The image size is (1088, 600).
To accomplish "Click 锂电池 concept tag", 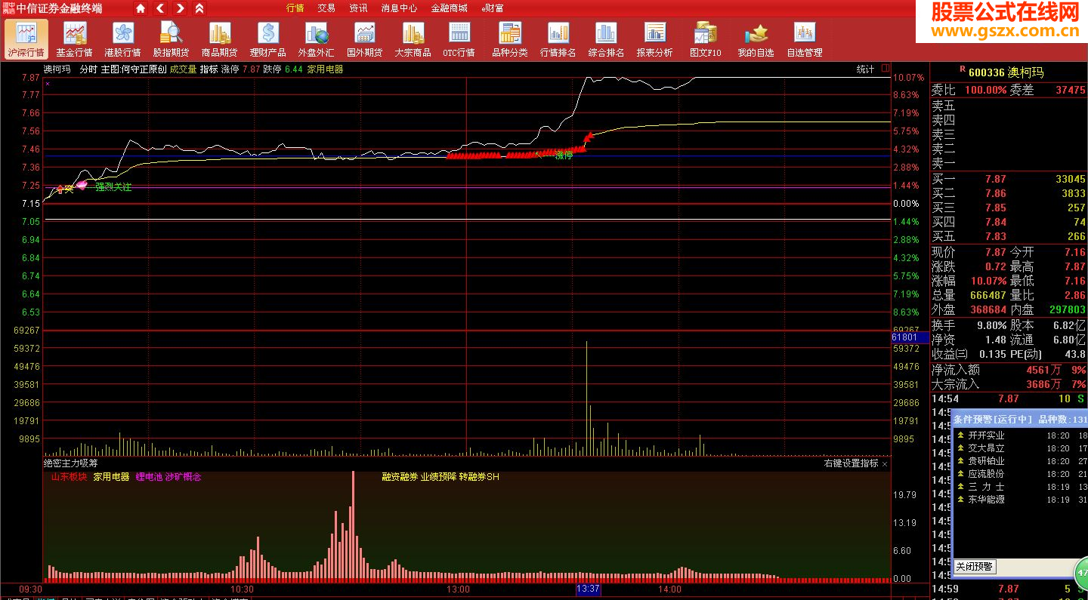I will pyautogui.click(x=149, y=477).
